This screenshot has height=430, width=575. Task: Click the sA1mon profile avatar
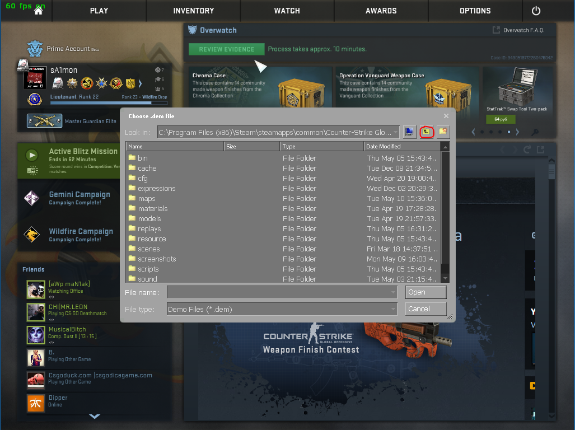pos(35,77)
